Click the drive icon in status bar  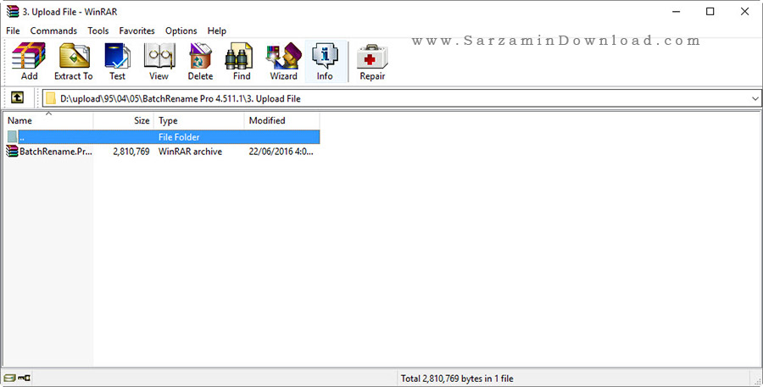coord(9,378)
